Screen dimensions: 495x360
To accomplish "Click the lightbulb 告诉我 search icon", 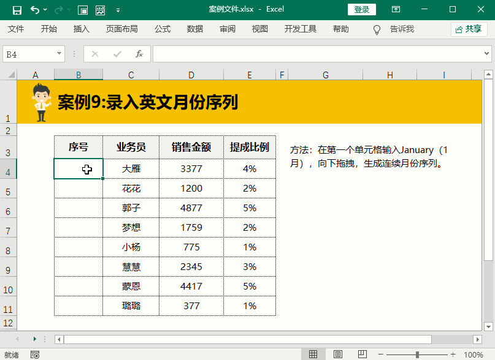I will tap(377, 29).
